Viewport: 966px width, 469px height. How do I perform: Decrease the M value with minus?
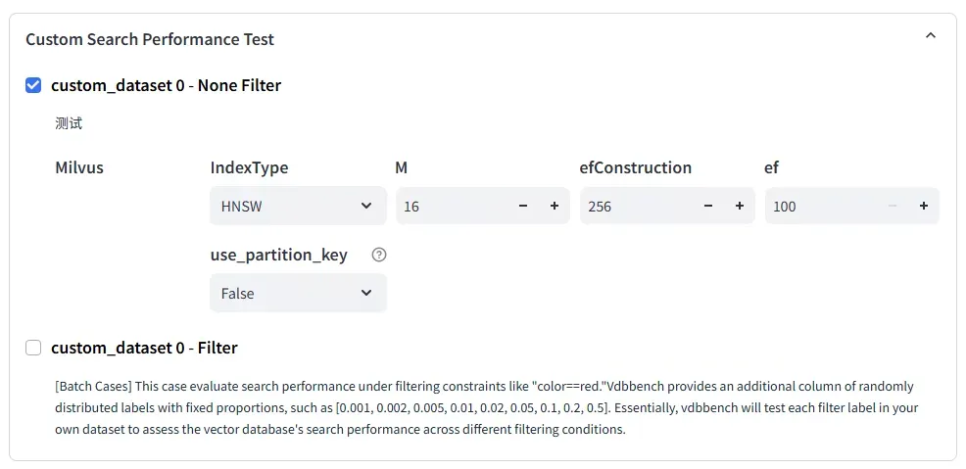tap(523, 207)
